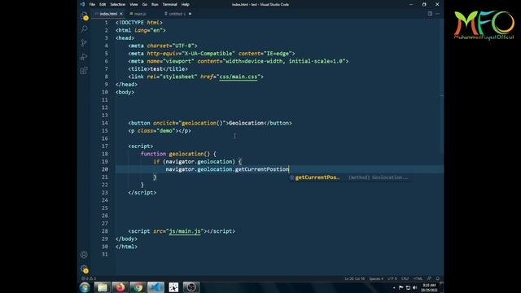Click the Visual Studio Code taskbar icon
521x293 pixels.
coord(155,287)
